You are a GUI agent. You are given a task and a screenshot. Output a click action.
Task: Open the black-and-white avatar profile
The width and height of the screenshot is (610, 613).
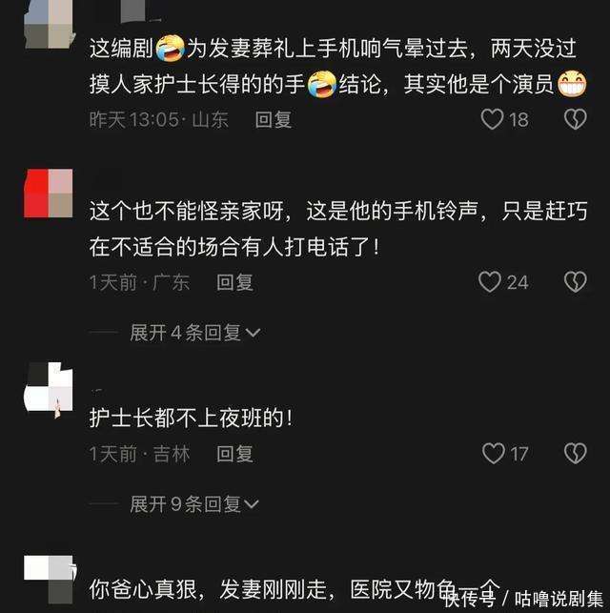coord(49,387)
